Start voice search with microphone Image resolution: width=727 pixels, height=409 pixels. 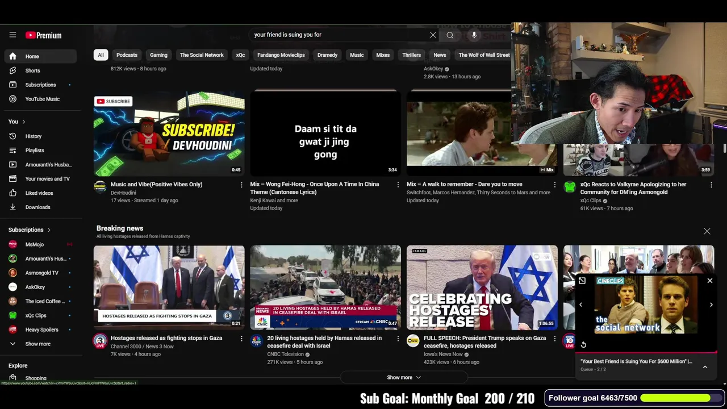point(474,35)
